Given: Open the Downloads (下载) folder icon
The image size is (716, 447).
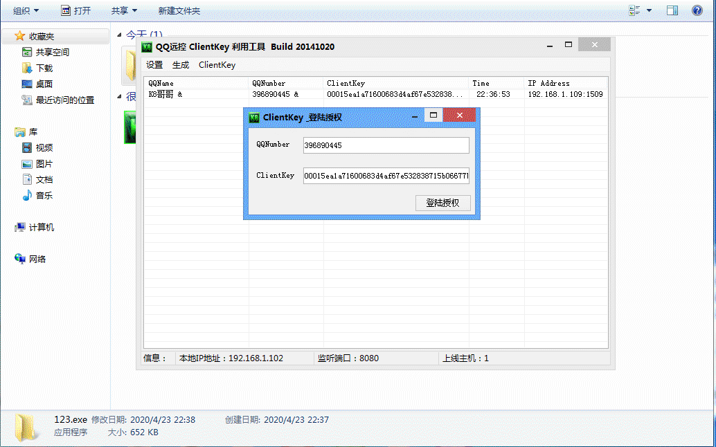Looking at the screenshot, I should pos(27,68).
